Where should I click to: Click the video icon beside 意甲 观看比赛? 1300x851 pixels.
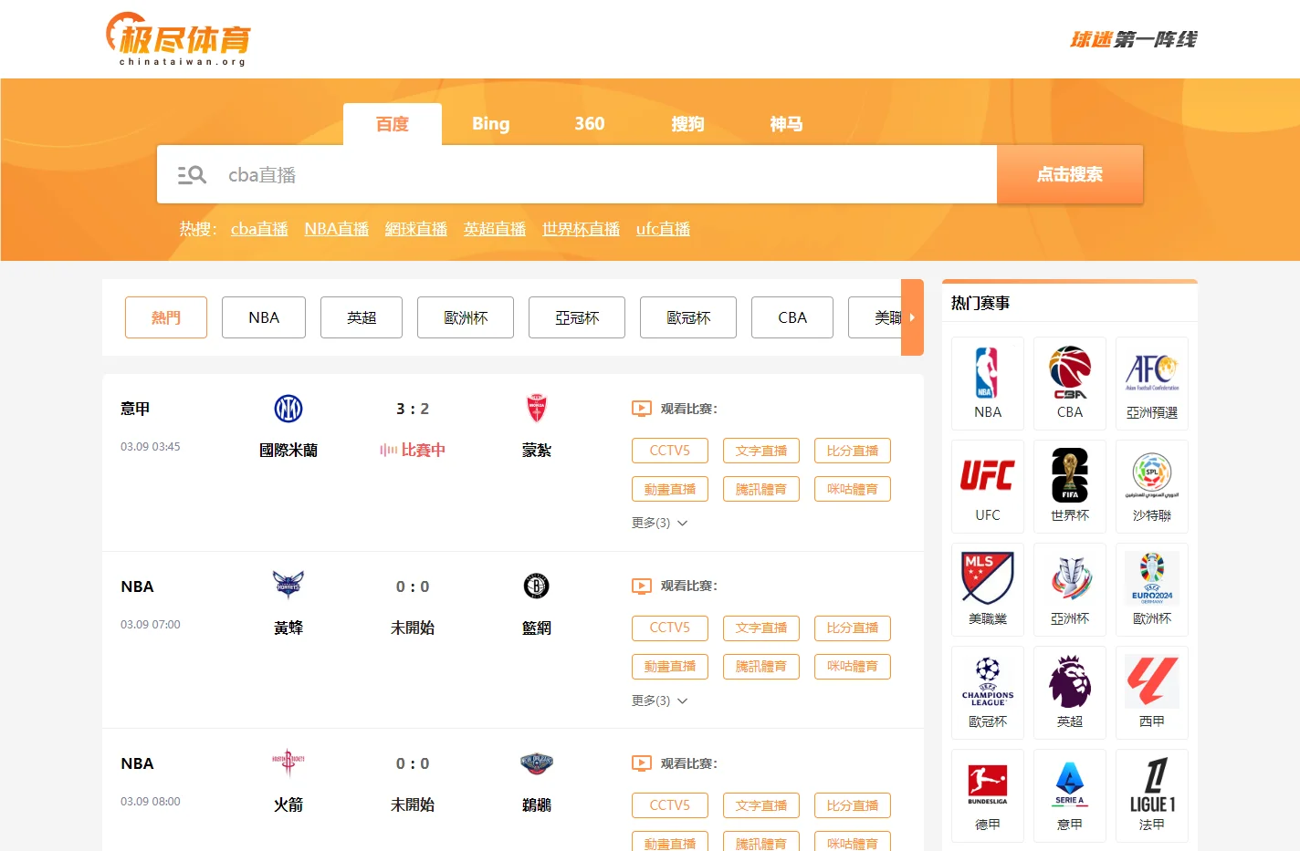pyautogui.click(x=642, y=409)
